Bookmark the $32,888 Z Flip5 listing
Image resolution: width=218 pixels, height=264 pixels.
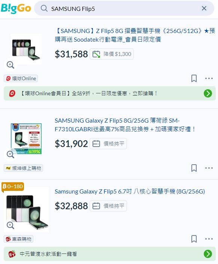click(194, 239)
